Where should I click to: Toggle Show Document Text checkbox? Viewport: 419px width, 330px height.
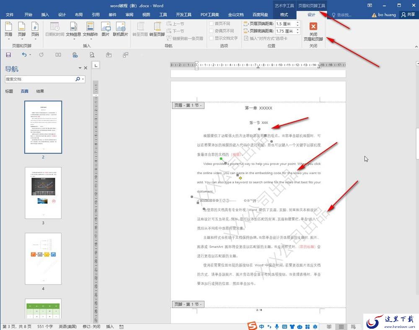point(211,38)
